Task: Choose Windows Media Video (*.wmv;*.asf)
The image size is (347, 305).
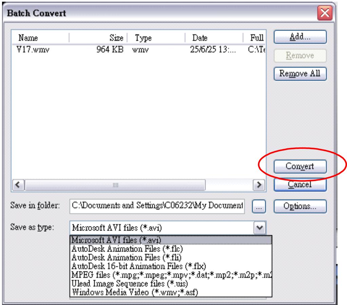Action: click(x=171, y=292)
